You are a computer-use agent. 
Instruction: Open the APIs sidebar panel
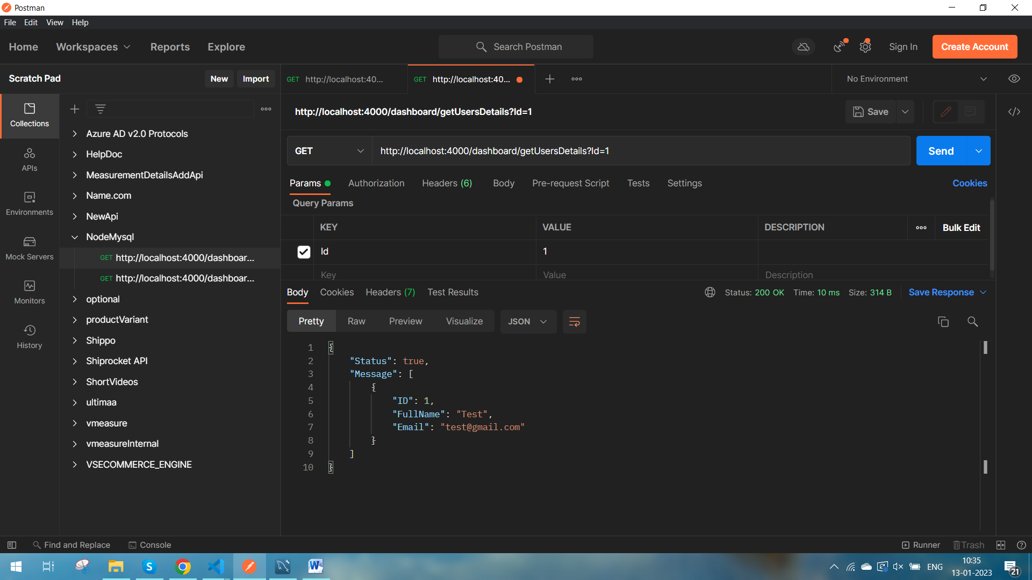pyautogui.click(x=30, y=160)
